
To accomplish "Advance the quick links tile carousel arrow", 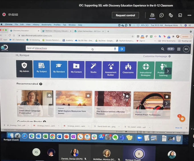I will tap(168, 71).
